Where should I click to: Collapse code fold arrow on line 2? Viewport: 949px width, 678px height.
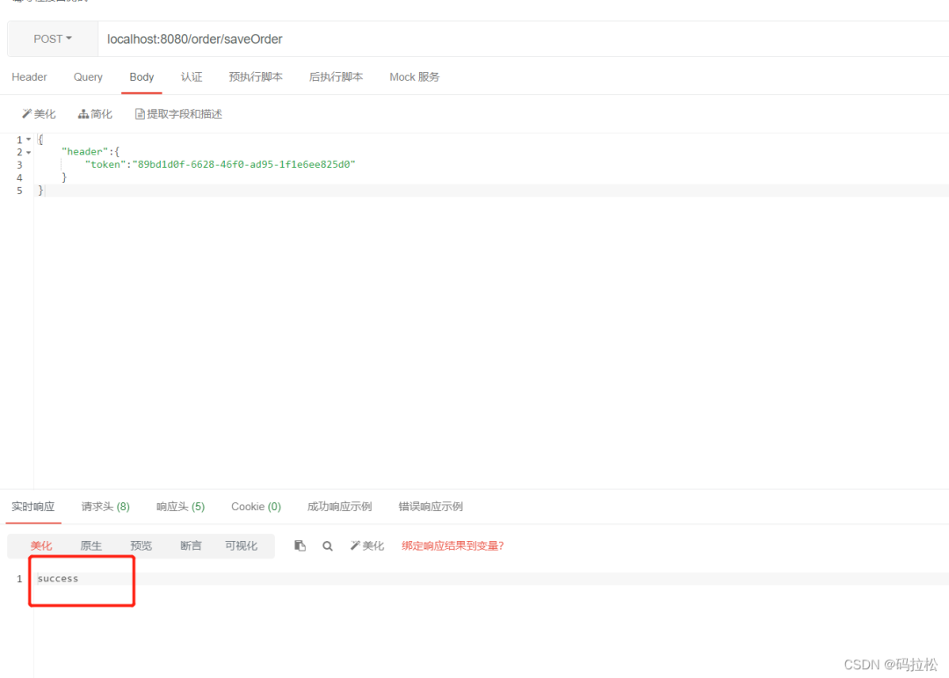(28, 152)
